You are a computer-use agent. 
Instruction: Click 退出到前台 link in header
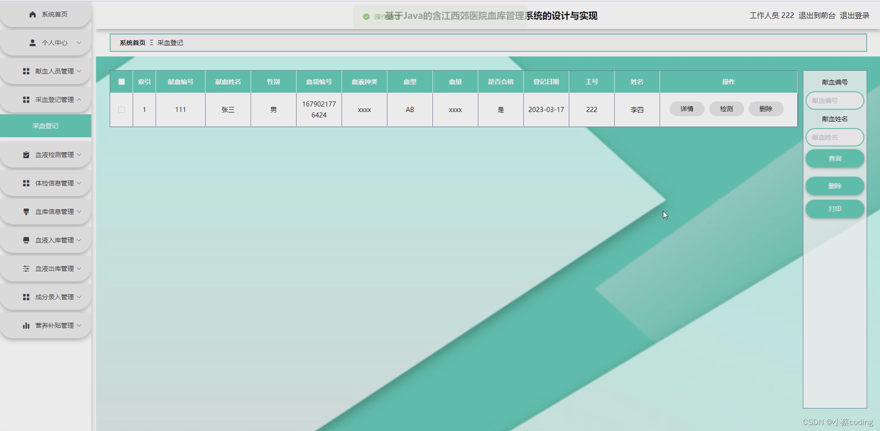click(x=817, y=16)
